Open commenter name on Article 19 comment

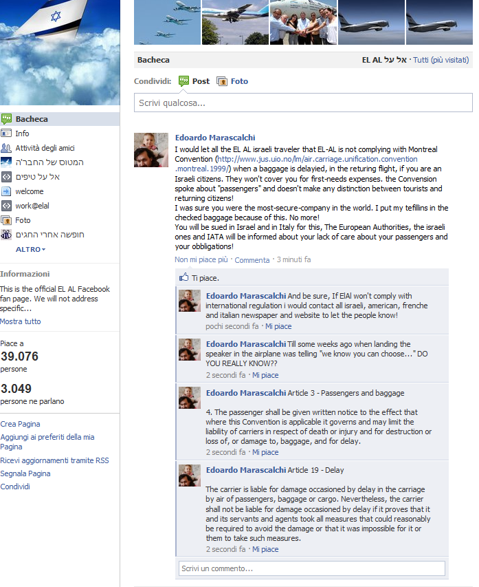[246, 470]
